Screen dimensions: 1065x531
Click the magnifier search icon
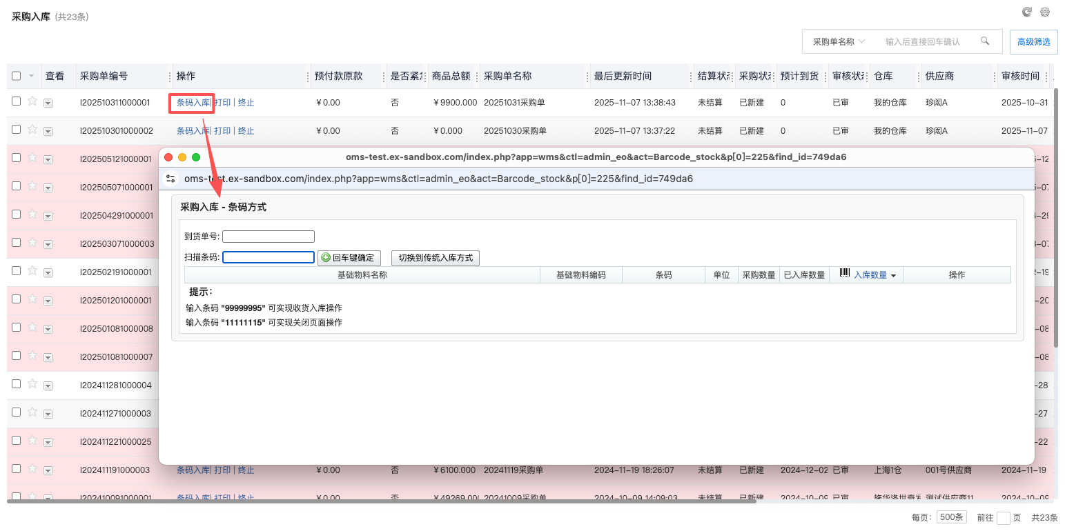pyautogui.click(x=986, y=41)
